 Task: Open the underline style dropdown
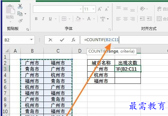[x=56, y=19]
